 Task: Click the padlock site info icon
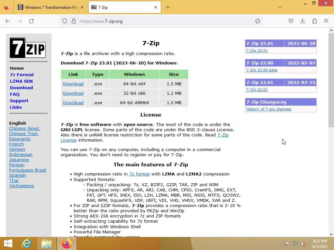pos(74,21)
